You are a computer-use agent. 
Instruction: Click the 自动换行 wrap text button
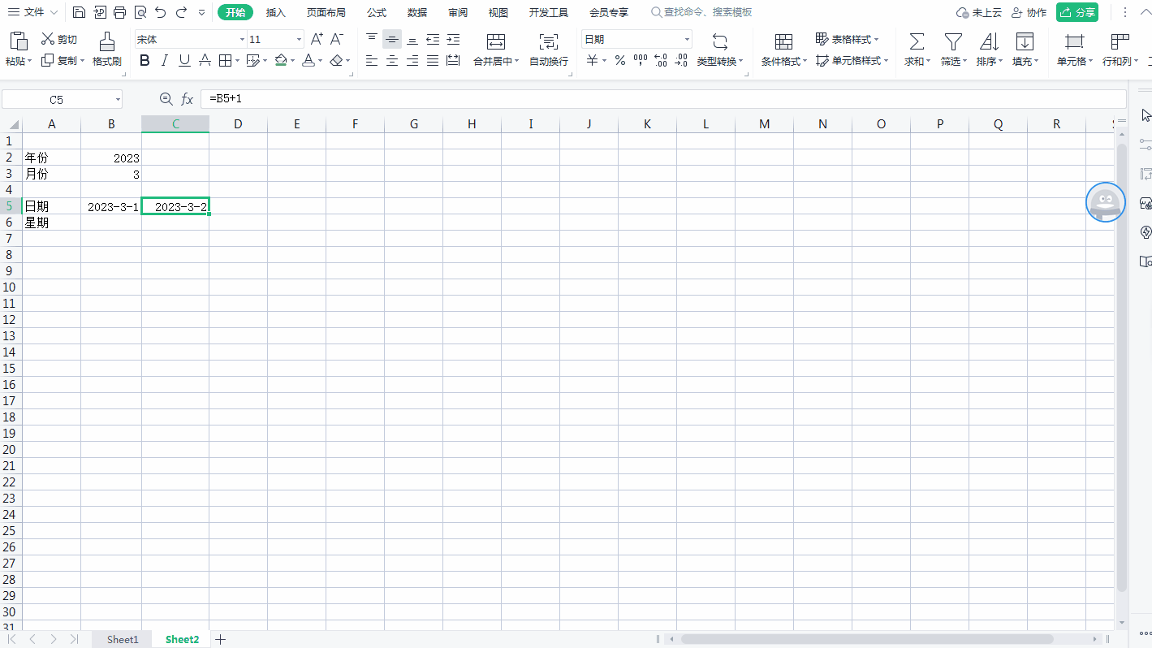click(x=549, y=49)
